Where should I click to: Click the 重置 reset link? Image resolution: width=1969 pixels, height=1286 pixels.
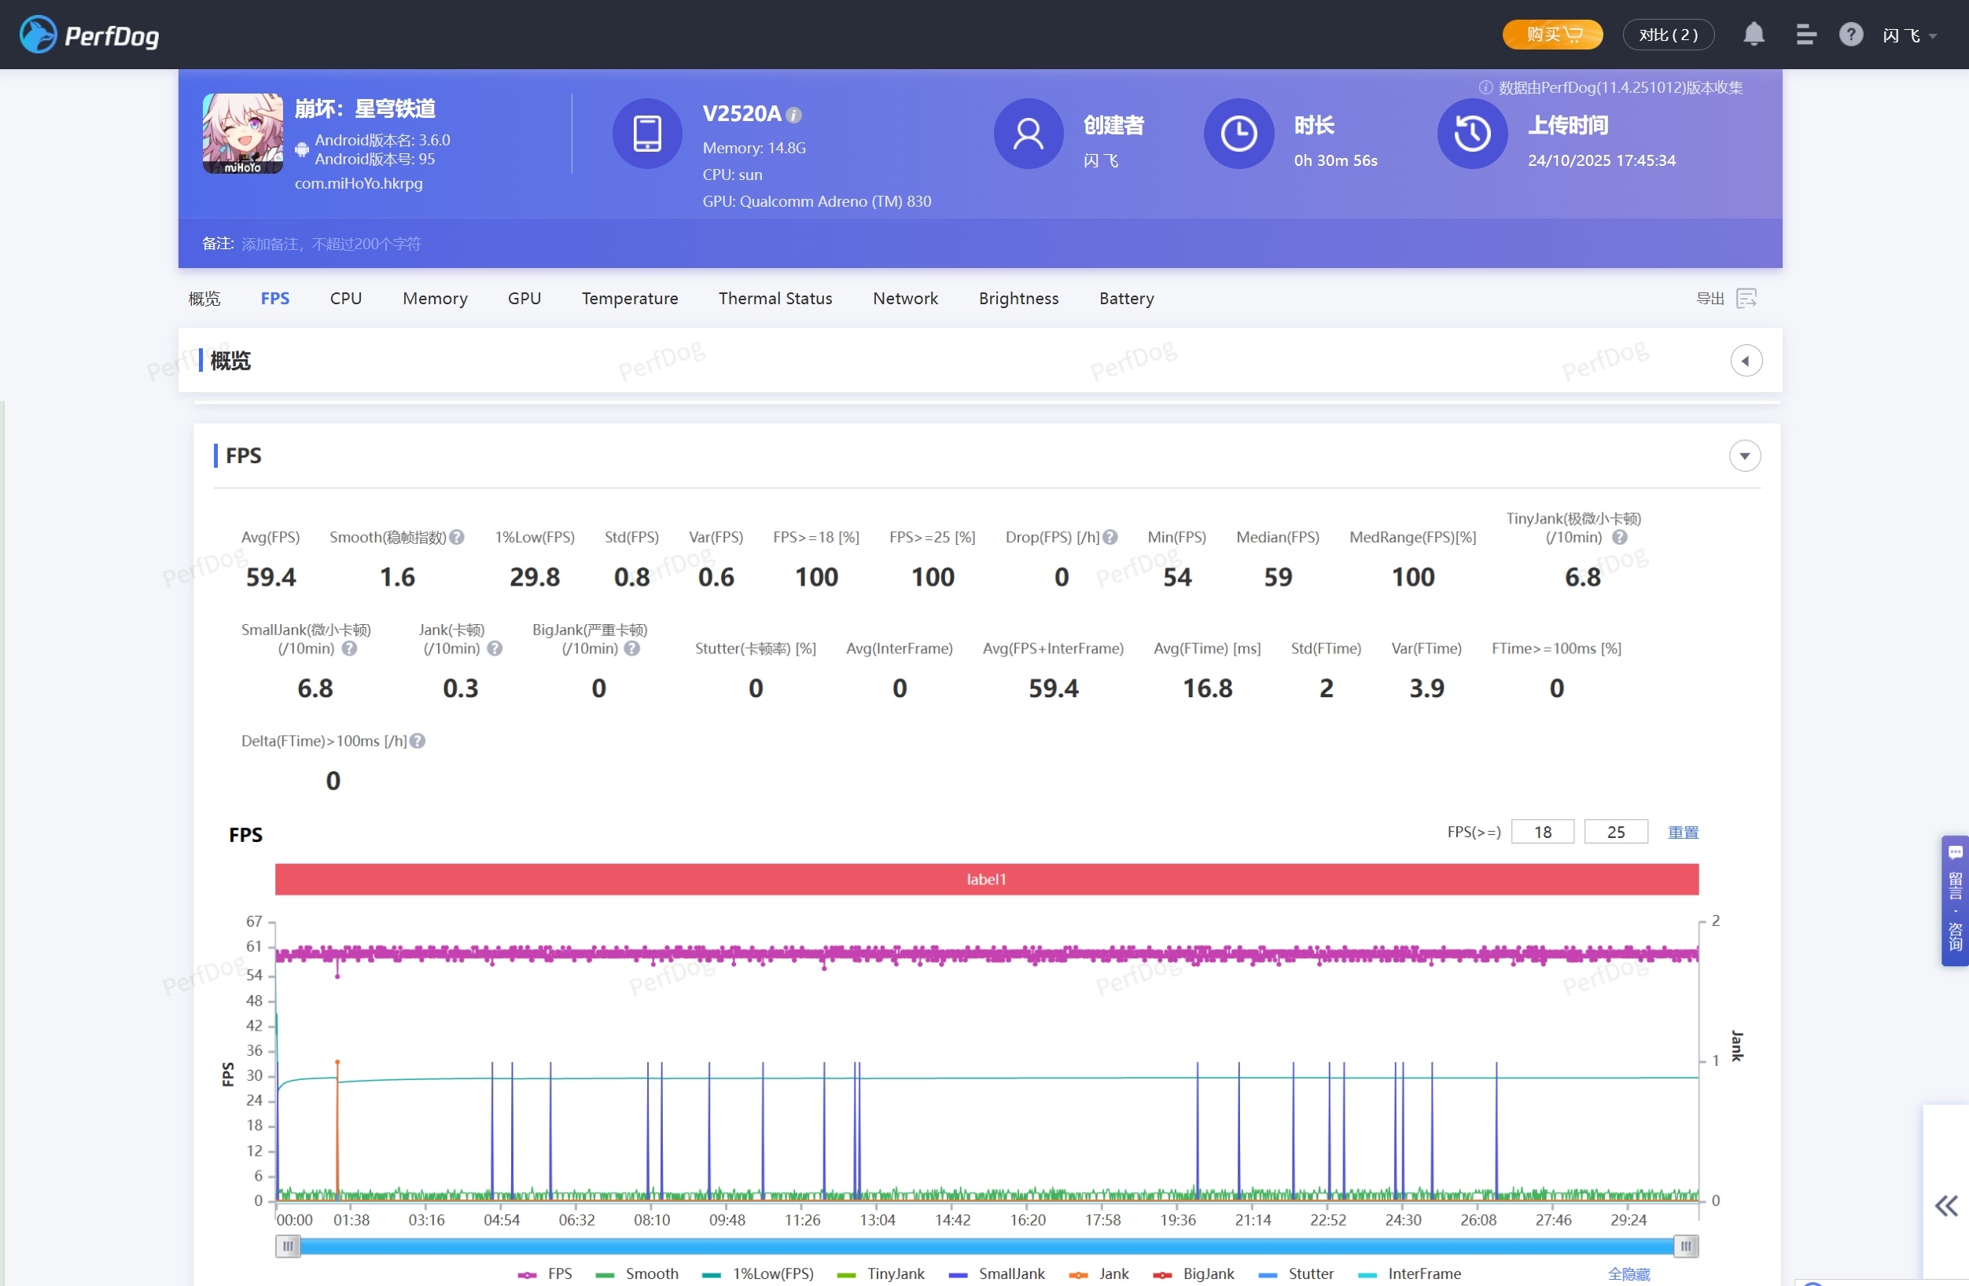(1682, 832)
